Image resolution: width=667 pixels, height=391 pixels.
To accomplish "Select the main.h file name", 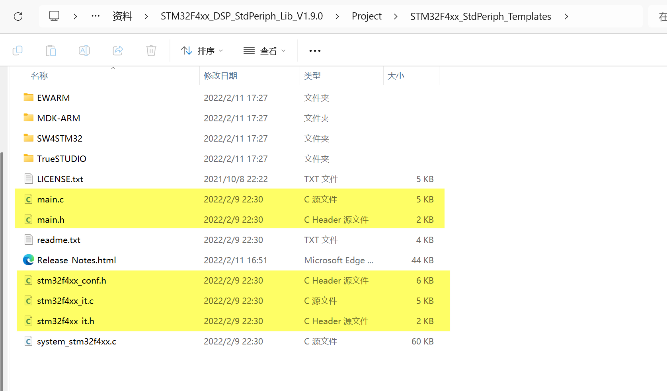I will [51, 220].
